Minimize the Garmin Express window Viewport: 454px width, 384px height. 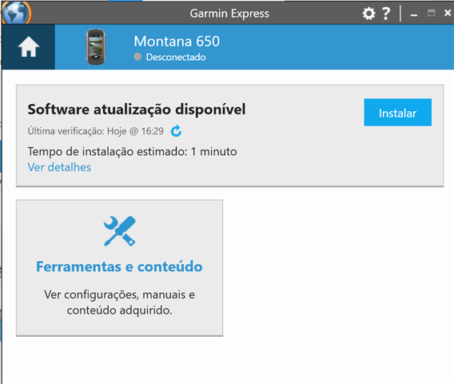[414, 14]
